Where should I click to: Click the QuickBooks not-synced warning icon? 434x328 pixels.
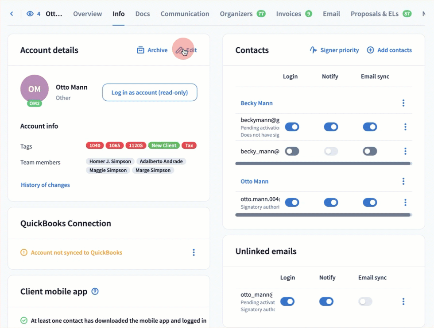click(x=24, y=253)
